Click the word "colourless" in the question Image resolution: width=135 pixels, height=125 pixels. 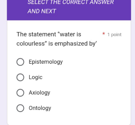31,44
